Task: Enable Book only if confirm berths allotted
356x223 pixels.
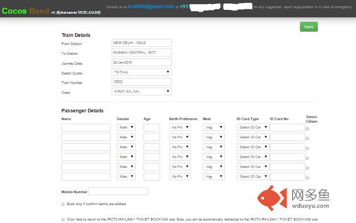Action: pyautogui.click(x=63, y=204)
